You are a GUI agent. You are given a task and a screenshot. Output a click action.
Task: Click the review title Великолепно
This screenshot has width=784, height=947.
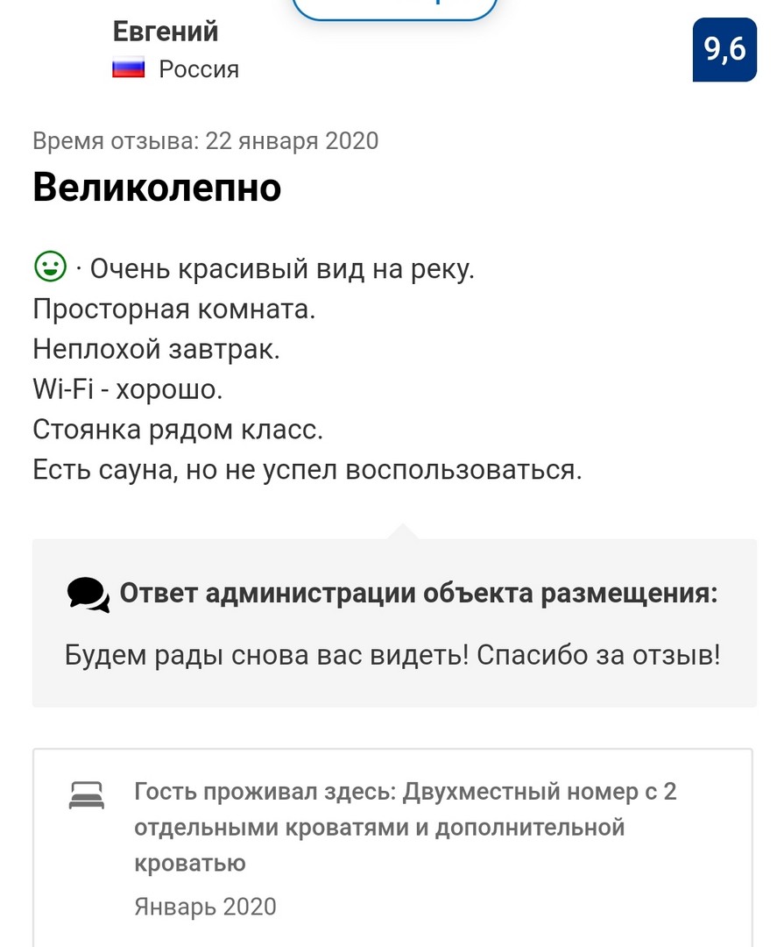[x=157, y=187]
